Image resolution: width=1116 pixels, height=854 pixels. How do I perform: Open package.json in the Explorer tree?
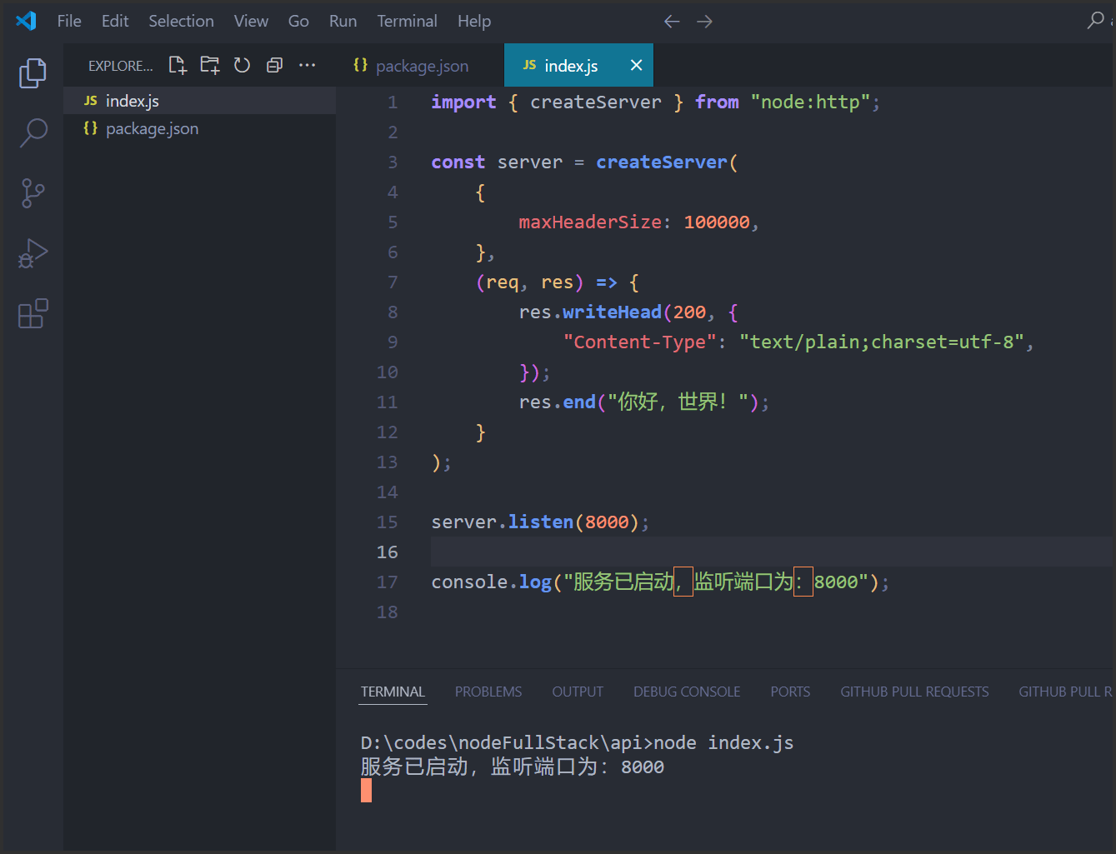pos(200,128)
